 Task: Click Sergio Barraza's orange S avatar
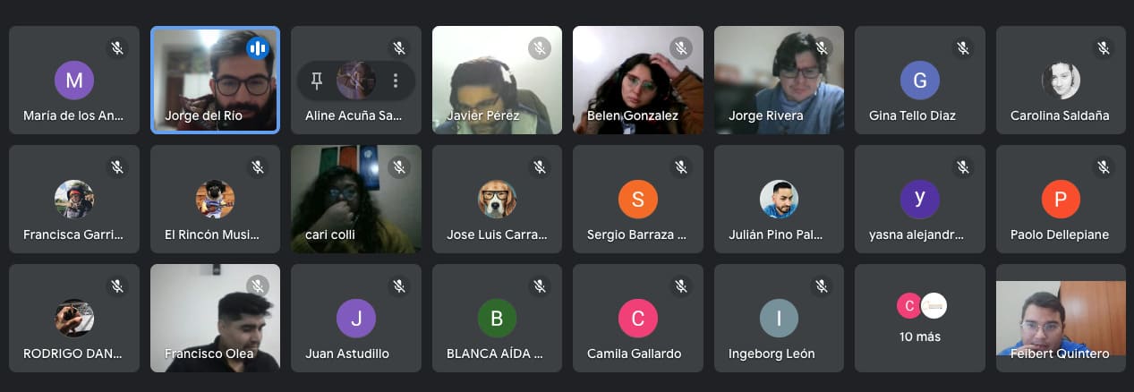(x=638, y=200)
